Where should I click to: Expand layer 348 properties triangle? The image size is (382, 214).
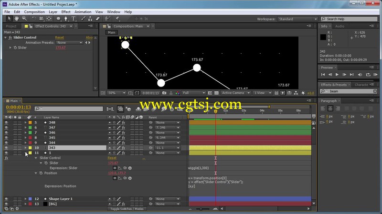(25, 123)
